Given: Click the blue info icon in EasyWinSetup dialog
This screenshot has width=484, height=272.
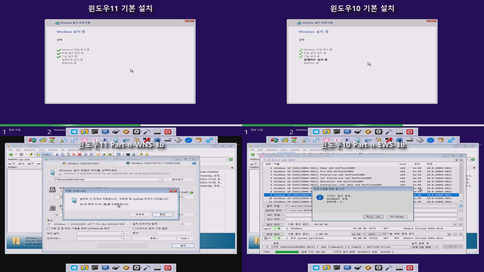Looking at the screenshot, I should tap(320, 197).
